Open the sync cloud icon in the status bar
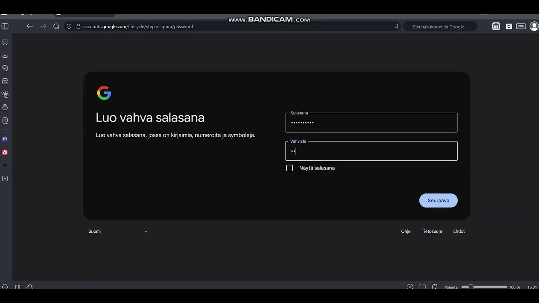 click(x=30, y=287)
